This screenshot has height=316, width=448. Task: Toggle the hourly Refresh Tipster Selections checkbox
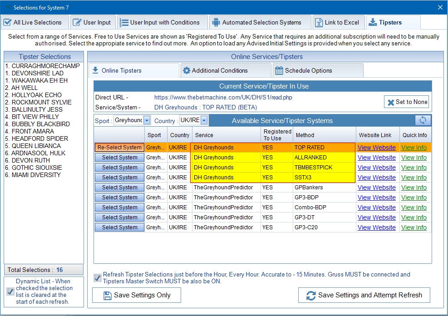(97, 278)
